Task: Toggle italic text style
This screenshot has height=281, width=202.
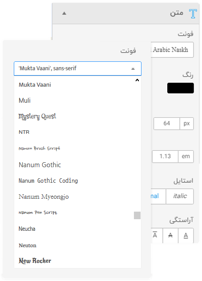Action: coord(180,196)
